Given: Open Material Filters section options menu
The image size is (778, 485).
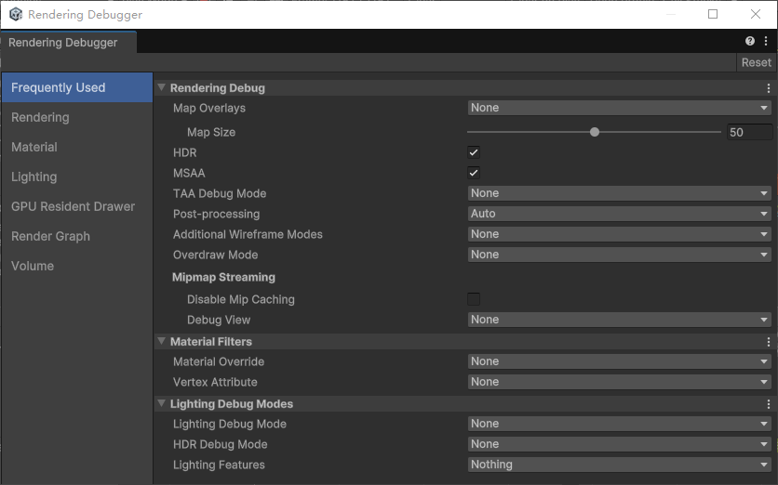Looking at the screenshot, I should (x=769, y=342).
